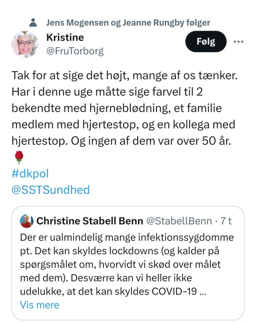Click Christine Stabell Benn's small avatar
256x323 pixels.
click(x=27, y=221)
